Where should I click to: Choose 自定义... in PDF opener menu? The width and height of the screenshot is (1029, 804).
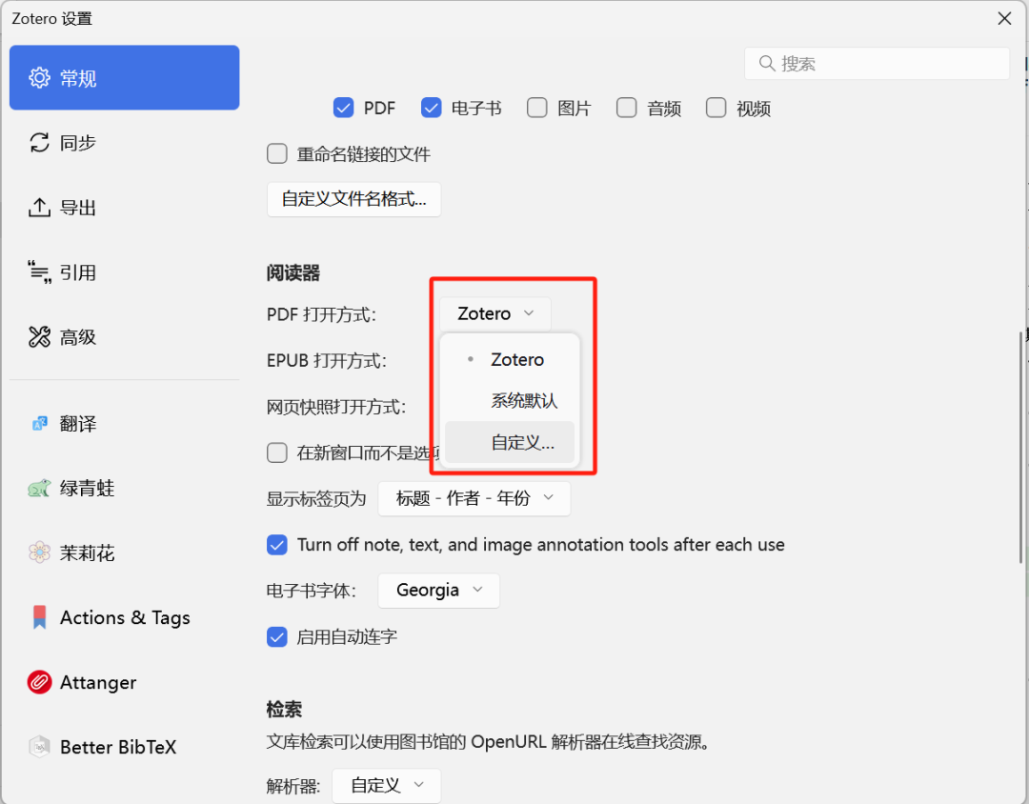(521, 443)
